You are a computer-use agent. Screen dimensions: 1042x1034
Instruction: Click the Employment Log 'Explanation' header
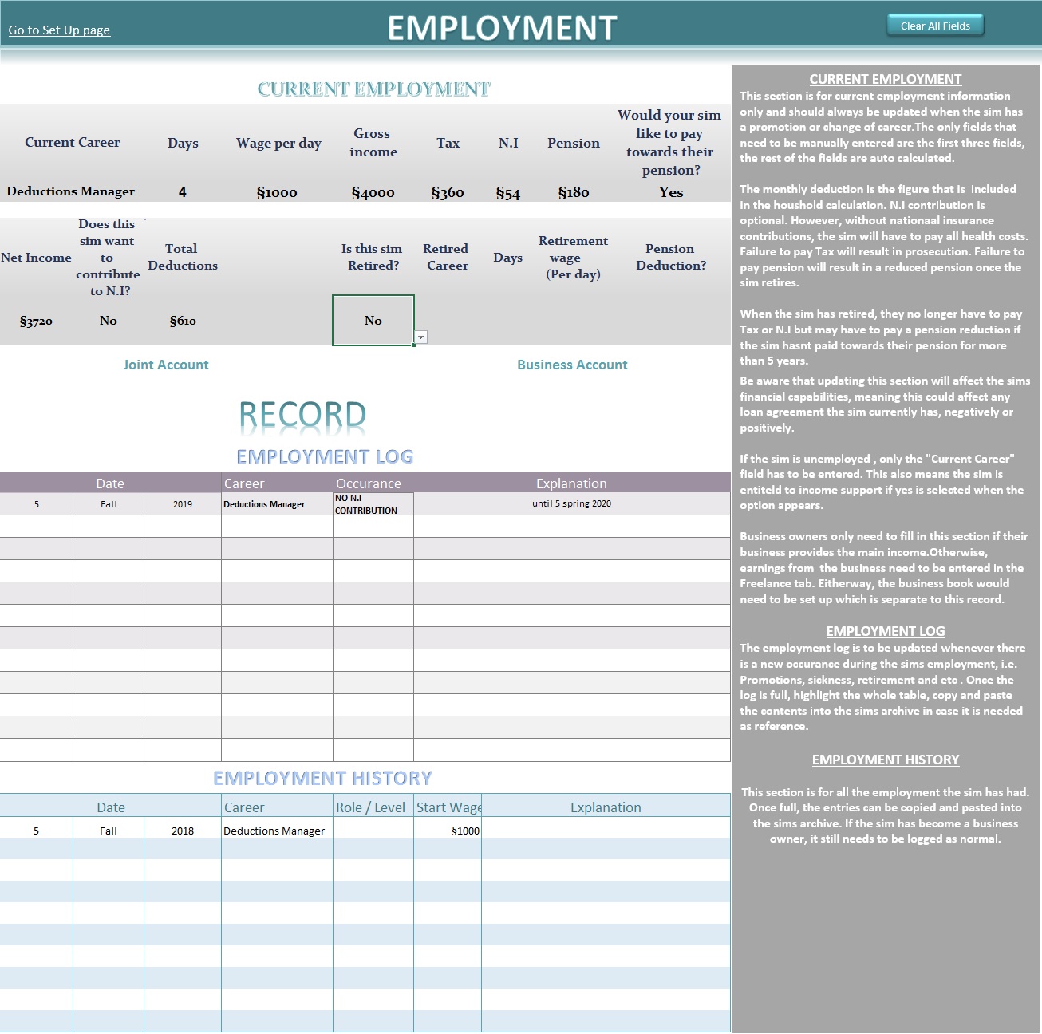tap(571, 483)
